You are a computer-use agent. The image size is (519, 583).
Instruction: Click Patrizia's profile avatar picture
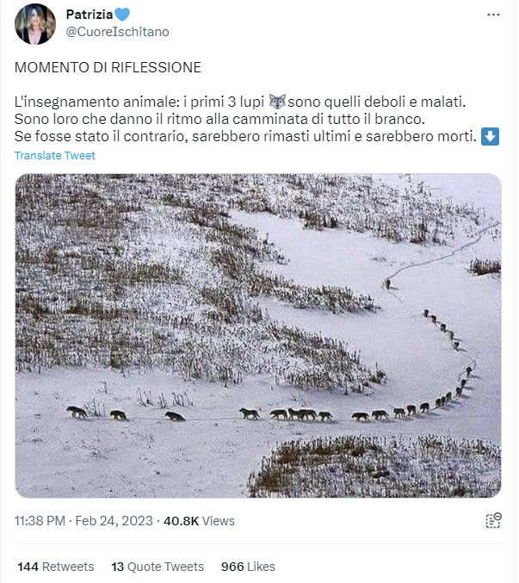[x=35, y=24]
